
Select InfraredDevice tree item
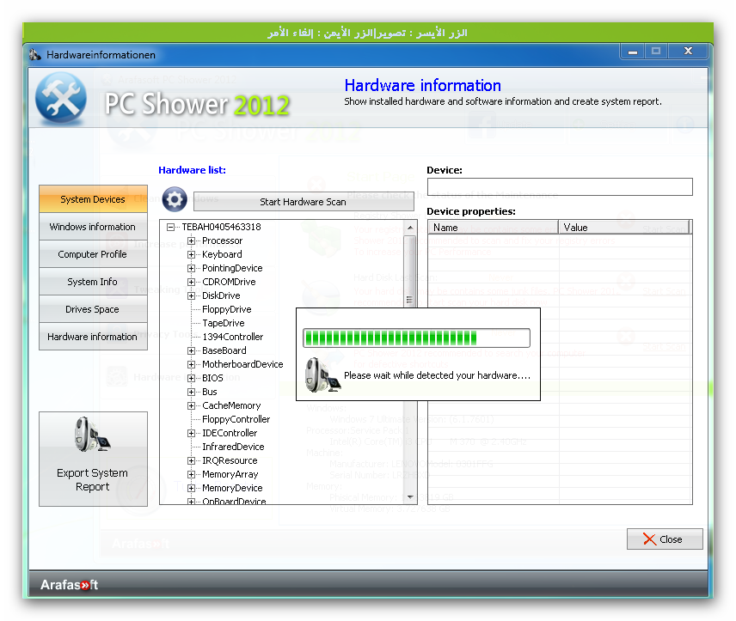coord(233,447)
